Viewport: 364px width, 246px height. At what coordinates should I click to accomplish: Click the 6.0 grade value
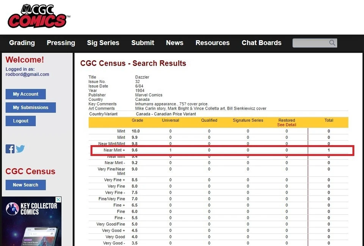point(135,212)
